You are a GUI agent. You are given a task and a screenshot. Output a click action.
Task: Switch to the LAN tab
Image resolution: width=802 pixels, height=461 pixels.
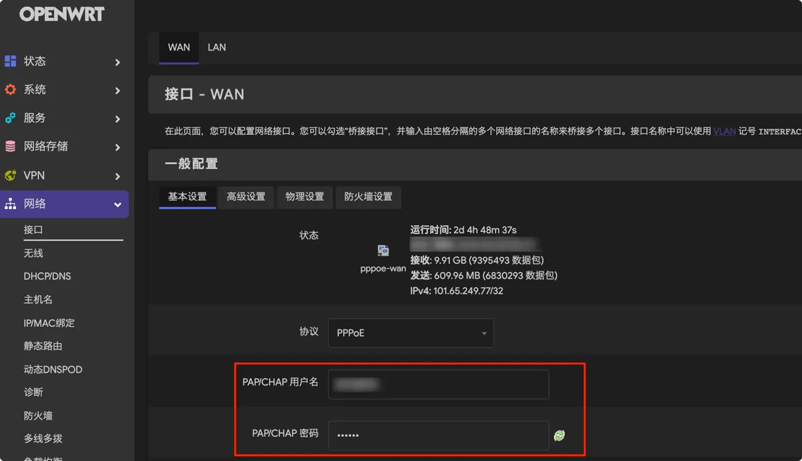[217, 47]
